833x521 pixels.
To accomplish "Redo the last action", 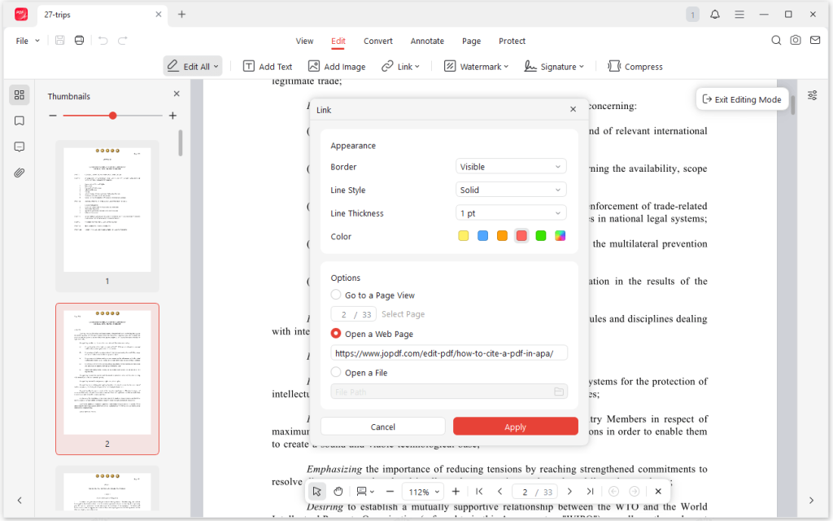I will click(x=123, y=41).
